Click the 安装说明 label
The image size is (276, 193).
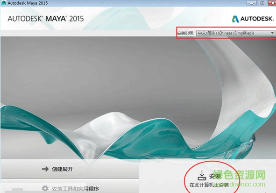tap(185, 33)
